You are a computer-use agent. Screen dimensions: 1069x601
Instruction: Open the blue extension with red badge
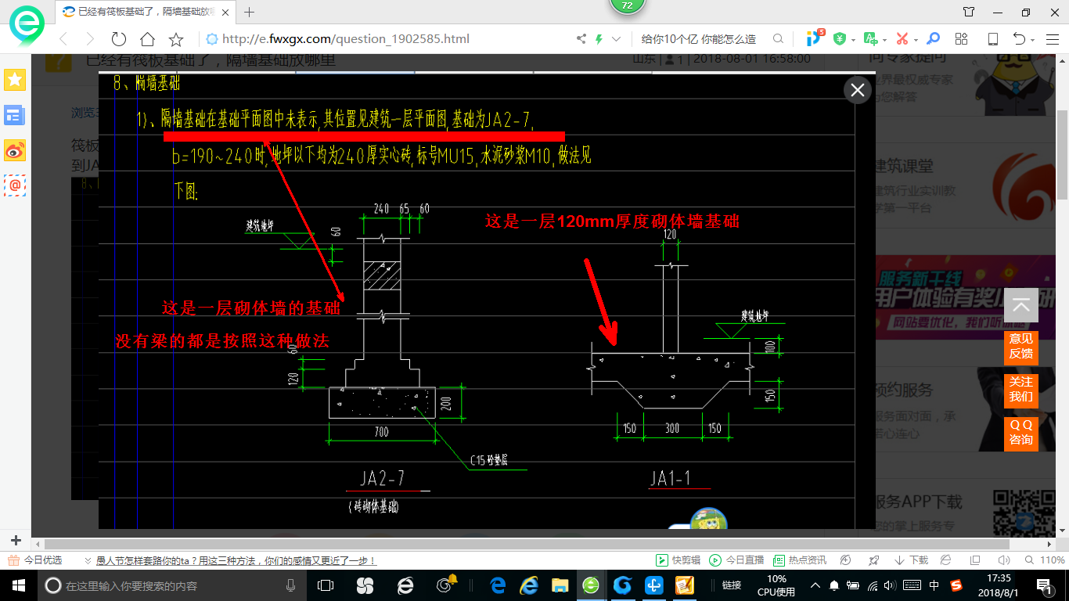814,38
